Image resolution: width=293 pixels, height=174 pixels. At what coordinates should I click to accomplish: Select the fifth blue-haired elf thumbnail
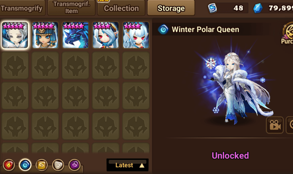click(x=136, y=35)
